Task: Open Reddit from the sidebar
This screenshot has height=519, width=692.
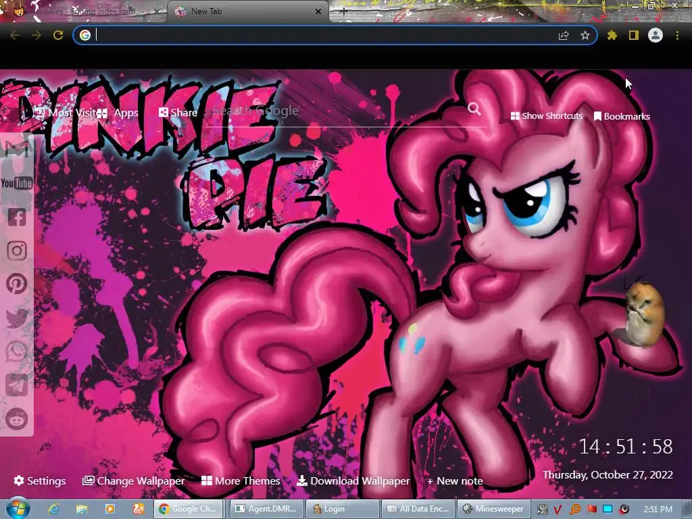Action: point(17,419)
